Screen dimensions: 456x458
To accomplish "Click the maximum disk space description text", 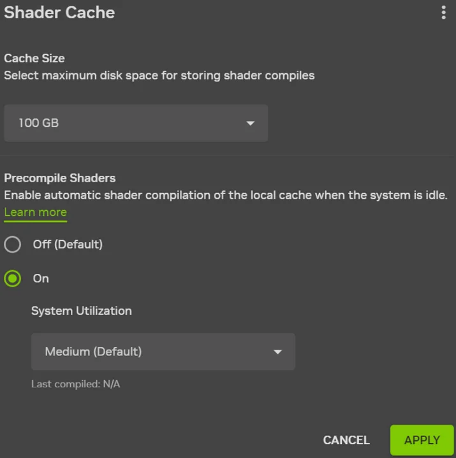I will click(x=159, y=75).
